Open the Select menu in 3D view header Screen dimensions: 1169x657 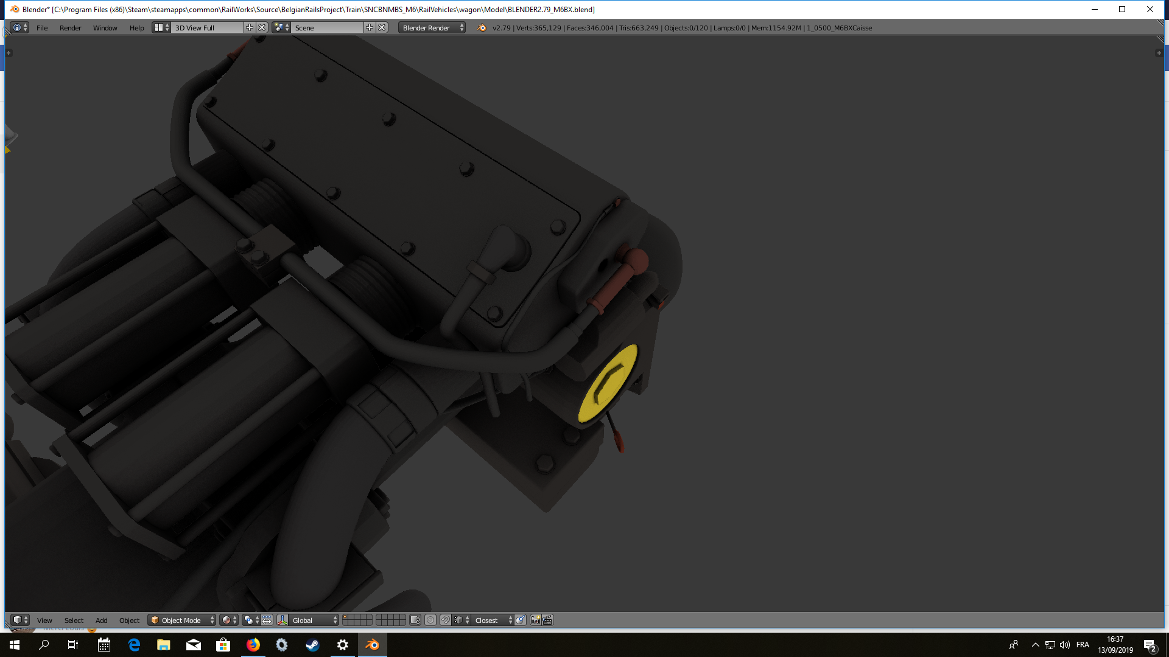tap(74, 620)
